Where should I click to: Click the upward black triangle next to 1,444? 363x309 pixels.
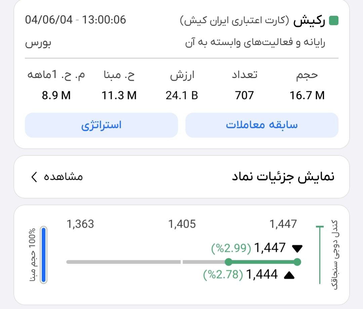(x=289, y=275)
